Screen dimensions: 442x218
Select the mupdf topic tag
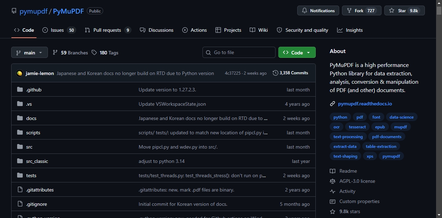tap(400, 127)
